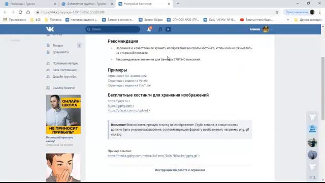Open the ВСЕ bookmarks folder
The image size is (325, 183).
click(36, 20)
